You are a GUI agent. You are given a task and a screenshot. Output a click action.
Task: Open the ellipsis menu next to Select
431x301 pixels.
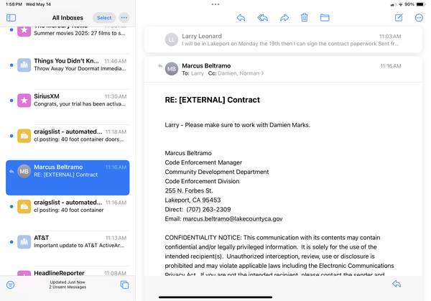[124, 17]
